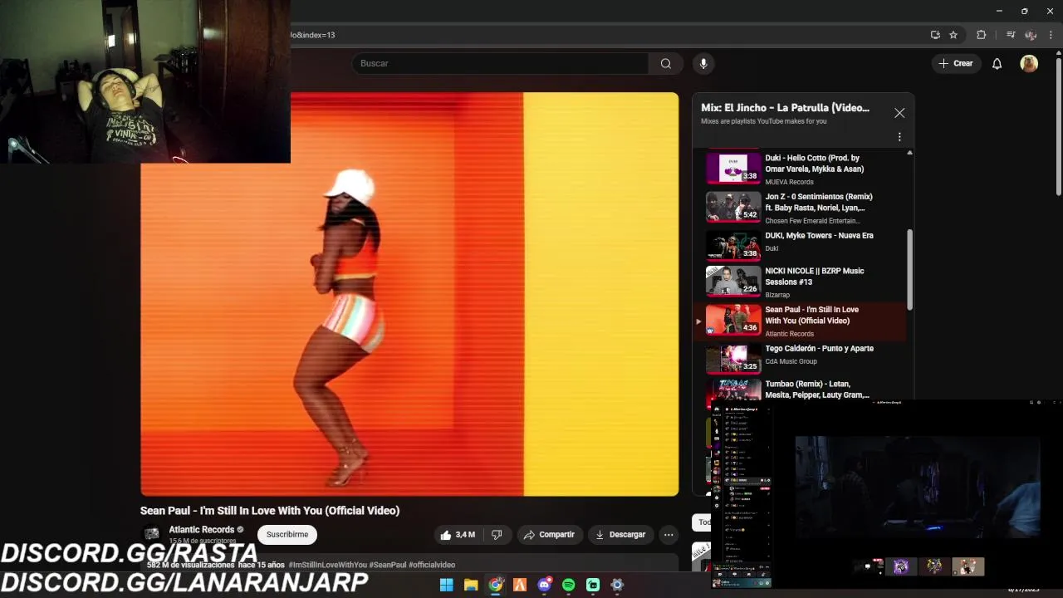Image resolution: width=1063 pixels, height=598 pixels.
Task: Download the video via Descargar
Action: [x=620, y=535]
